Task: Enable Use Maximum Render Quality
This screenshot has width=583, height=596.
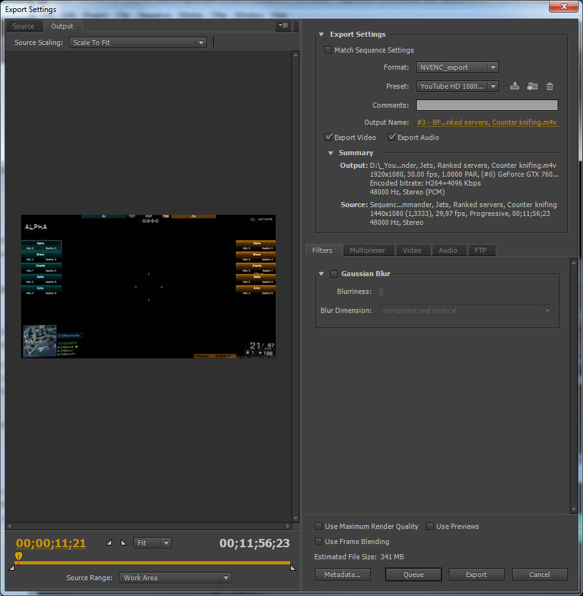Action: pos(319,526)
